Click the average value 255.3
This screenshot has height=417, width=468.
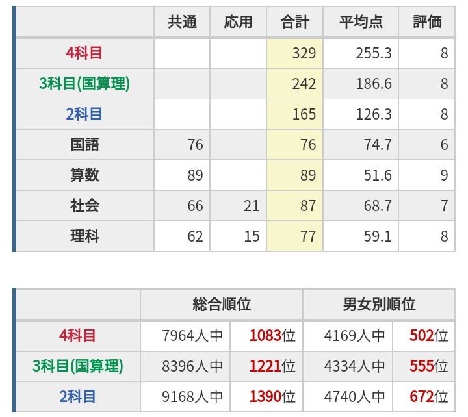[x=373, y=53]
